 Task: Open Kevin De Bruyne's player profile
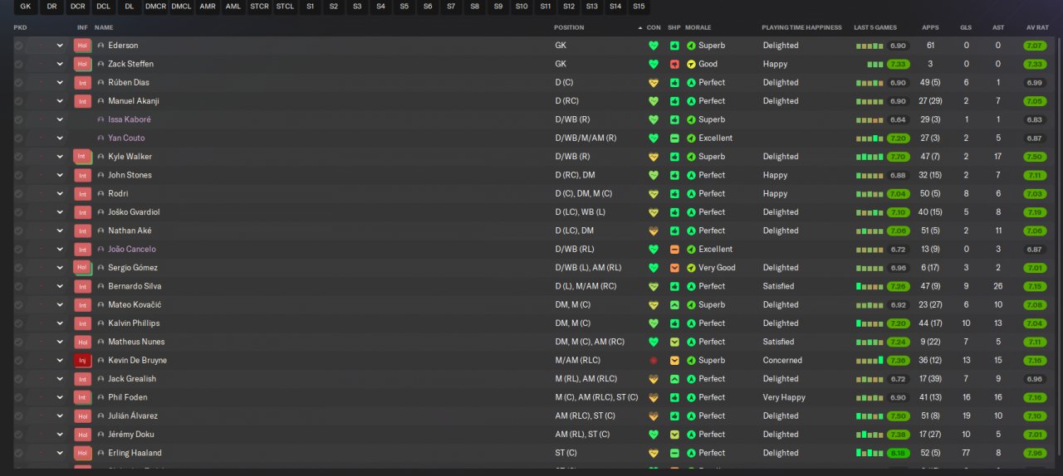(x=137, y=361)
